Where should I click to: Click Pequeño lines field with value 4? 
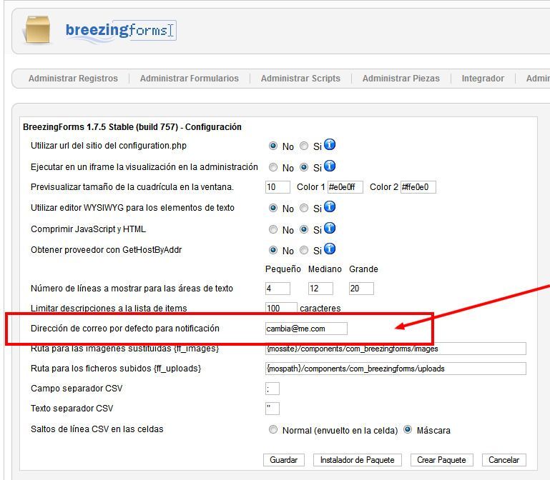tap(278, 289)
